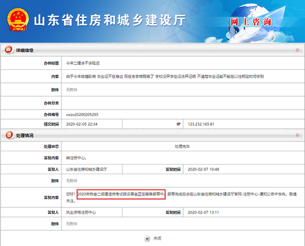Click the X icon next to 关闭

pos(147,238)
